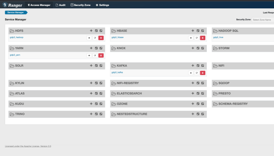Click the STORM heading text
Viewport: 274px width, 156px height.
(x=224, y=48)
